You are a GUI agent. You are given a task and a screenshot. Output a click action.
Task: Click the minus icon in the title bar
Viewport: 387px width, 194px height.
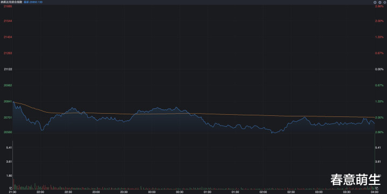[x=379, y=2]
